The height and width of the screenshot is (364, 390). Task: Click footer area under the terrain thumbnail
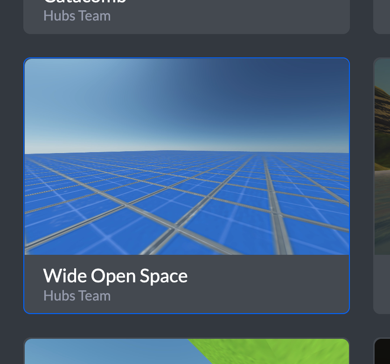[x=382, y=284]
